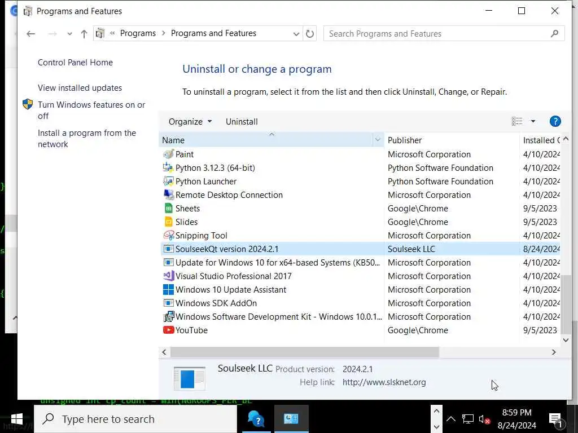Click the Programs and Features breadcrumb
Viewport: 578px width, 433px height.
tap(213, 33)
